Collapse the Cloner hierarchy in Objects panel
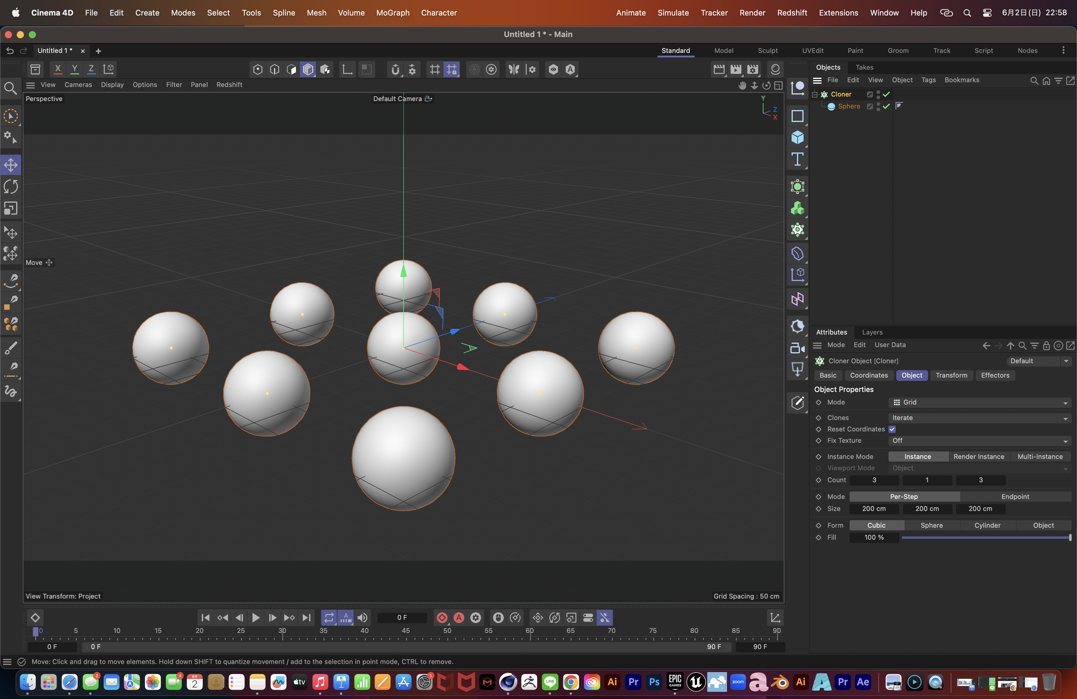Screen dimensions: 1077x699 click(815, 95)
